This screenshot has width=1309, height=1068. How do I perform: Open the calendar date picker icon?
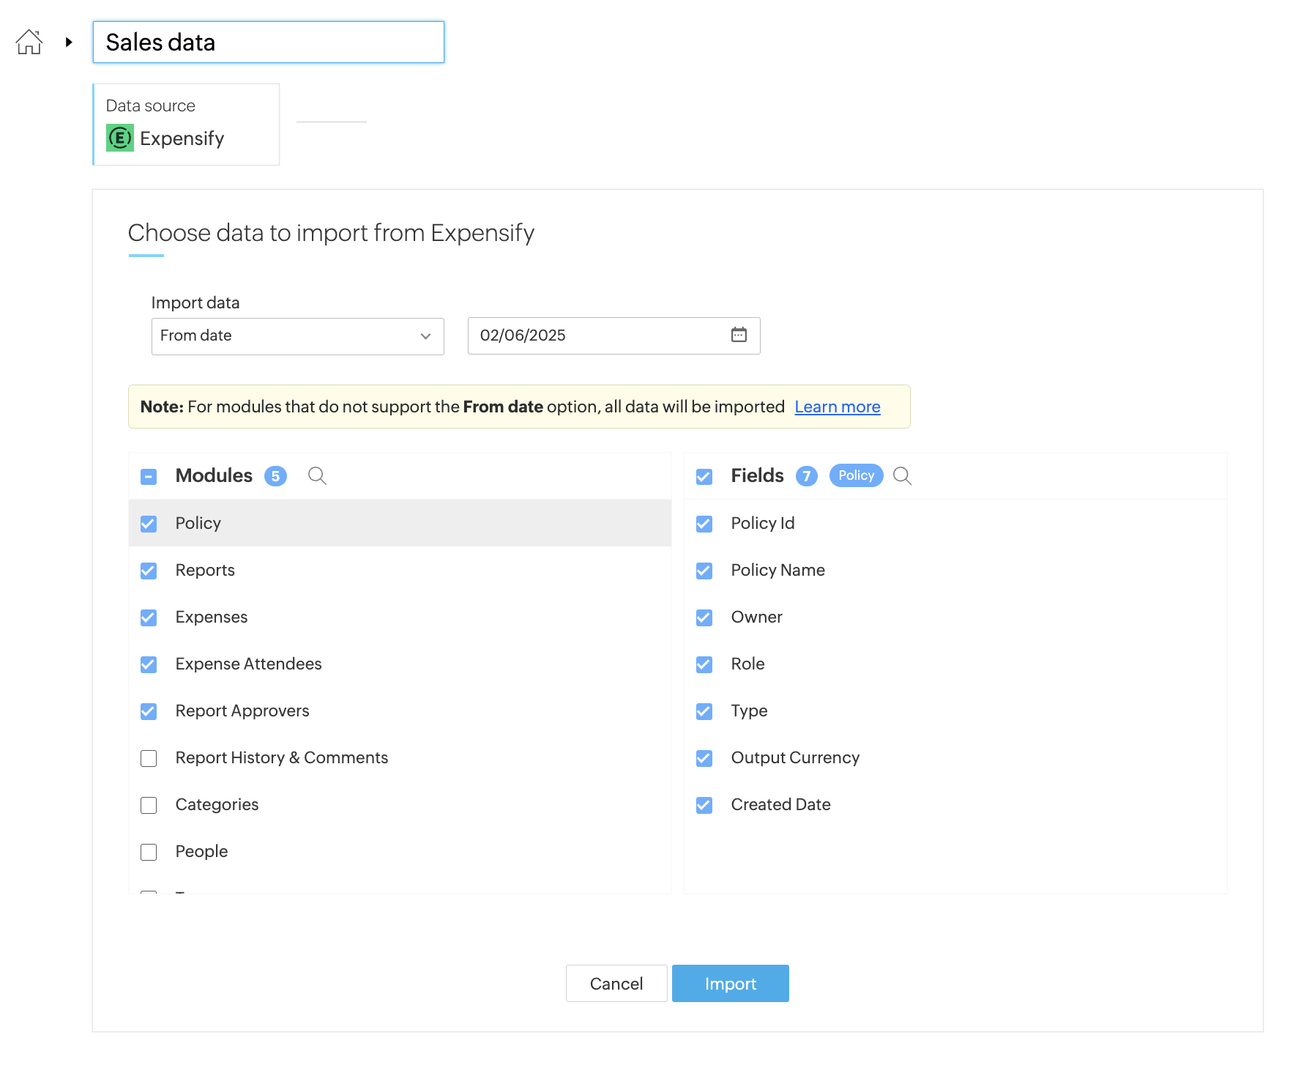click(739, 335)
